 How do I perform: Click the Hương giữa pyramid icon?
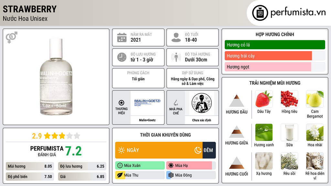237,132
